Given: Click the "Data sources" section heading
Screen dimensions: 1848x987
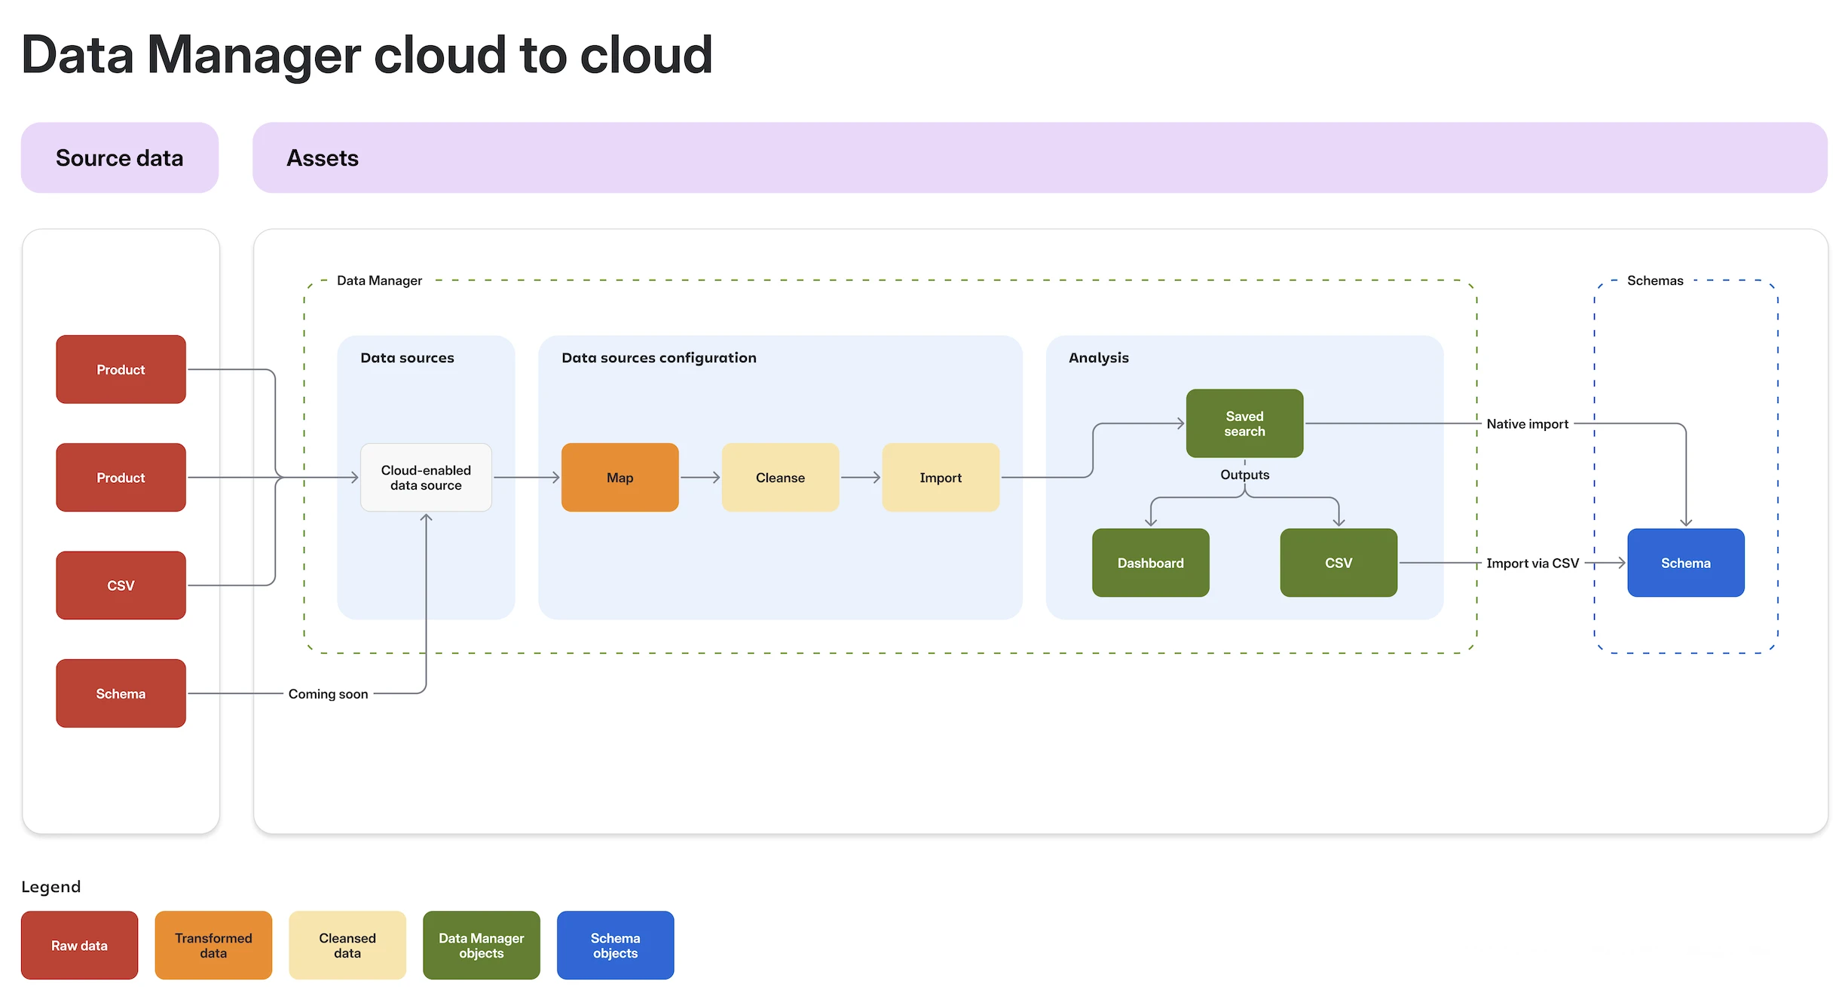Looking at the screenshot, I should 407,358.
